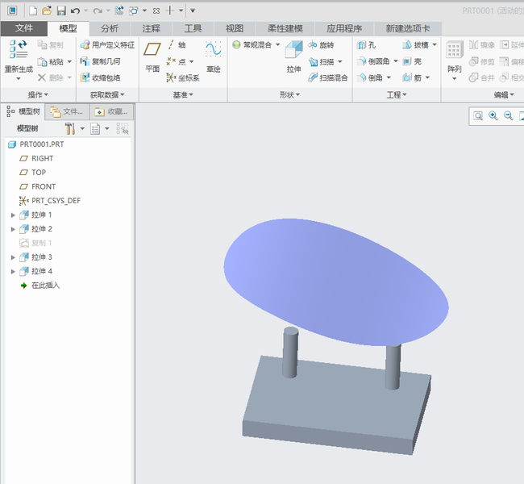Switch to the 新建选项卡 ribbon tab
524x484 pixels.
[408, 29]
